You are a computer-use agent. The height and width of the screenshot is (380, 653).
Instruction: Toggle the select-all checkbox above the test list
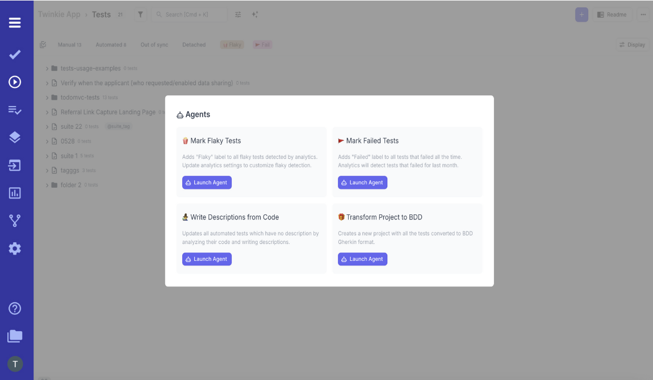point(43,44)
